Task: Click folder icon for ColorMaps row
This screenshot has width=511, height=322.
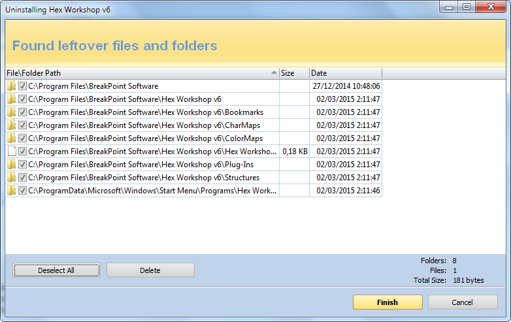Action: pyautogui.click(x=11, y=138)
